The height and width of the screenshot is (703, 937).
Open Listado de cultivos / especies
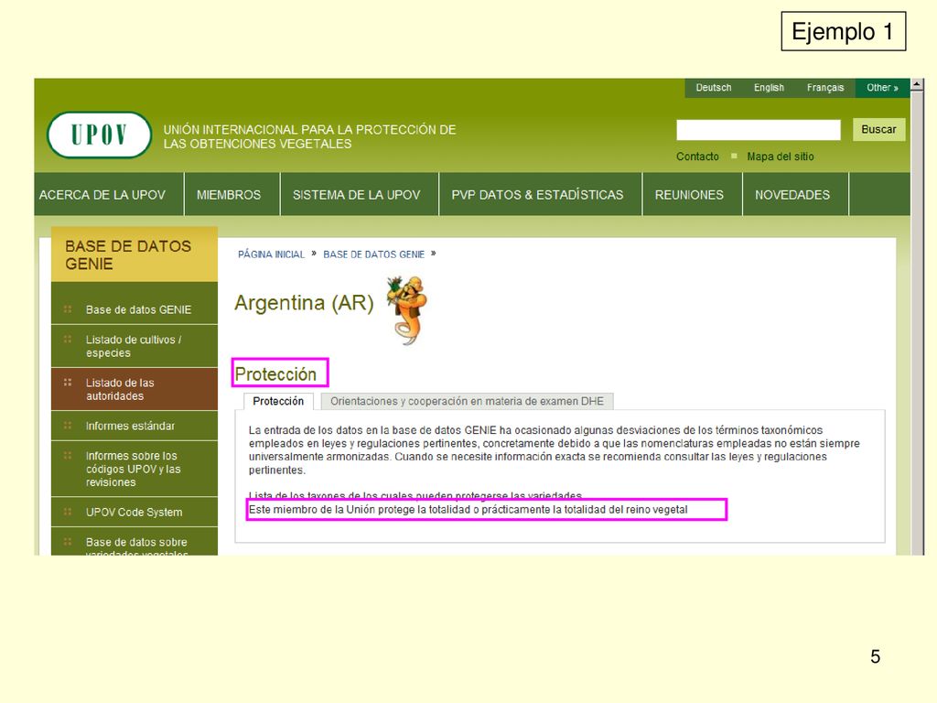click(135, 346)
